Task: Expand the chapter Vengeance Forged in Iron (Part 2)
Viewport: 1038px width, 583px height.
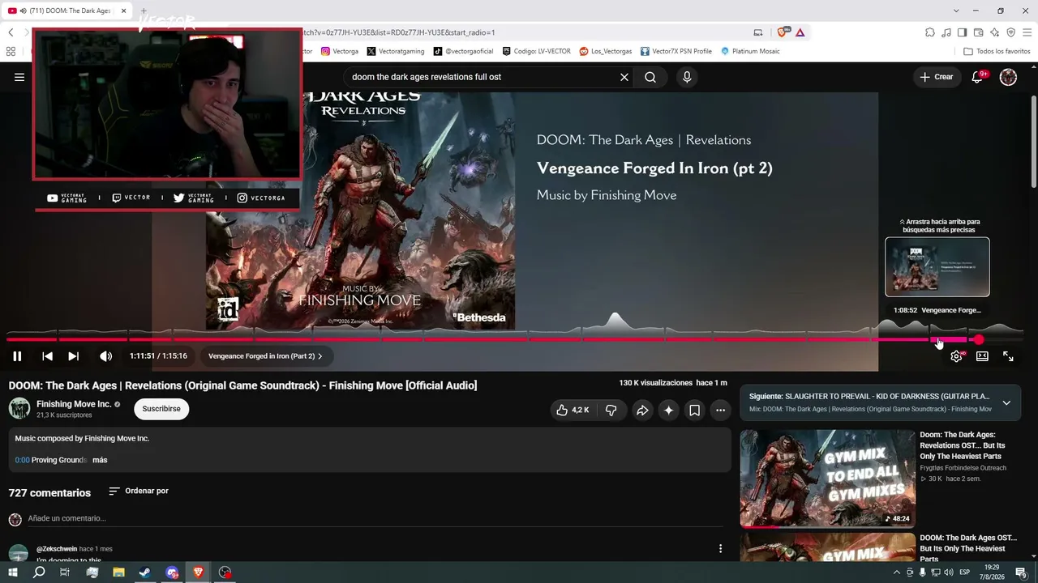Action: [x=265, y=356]
